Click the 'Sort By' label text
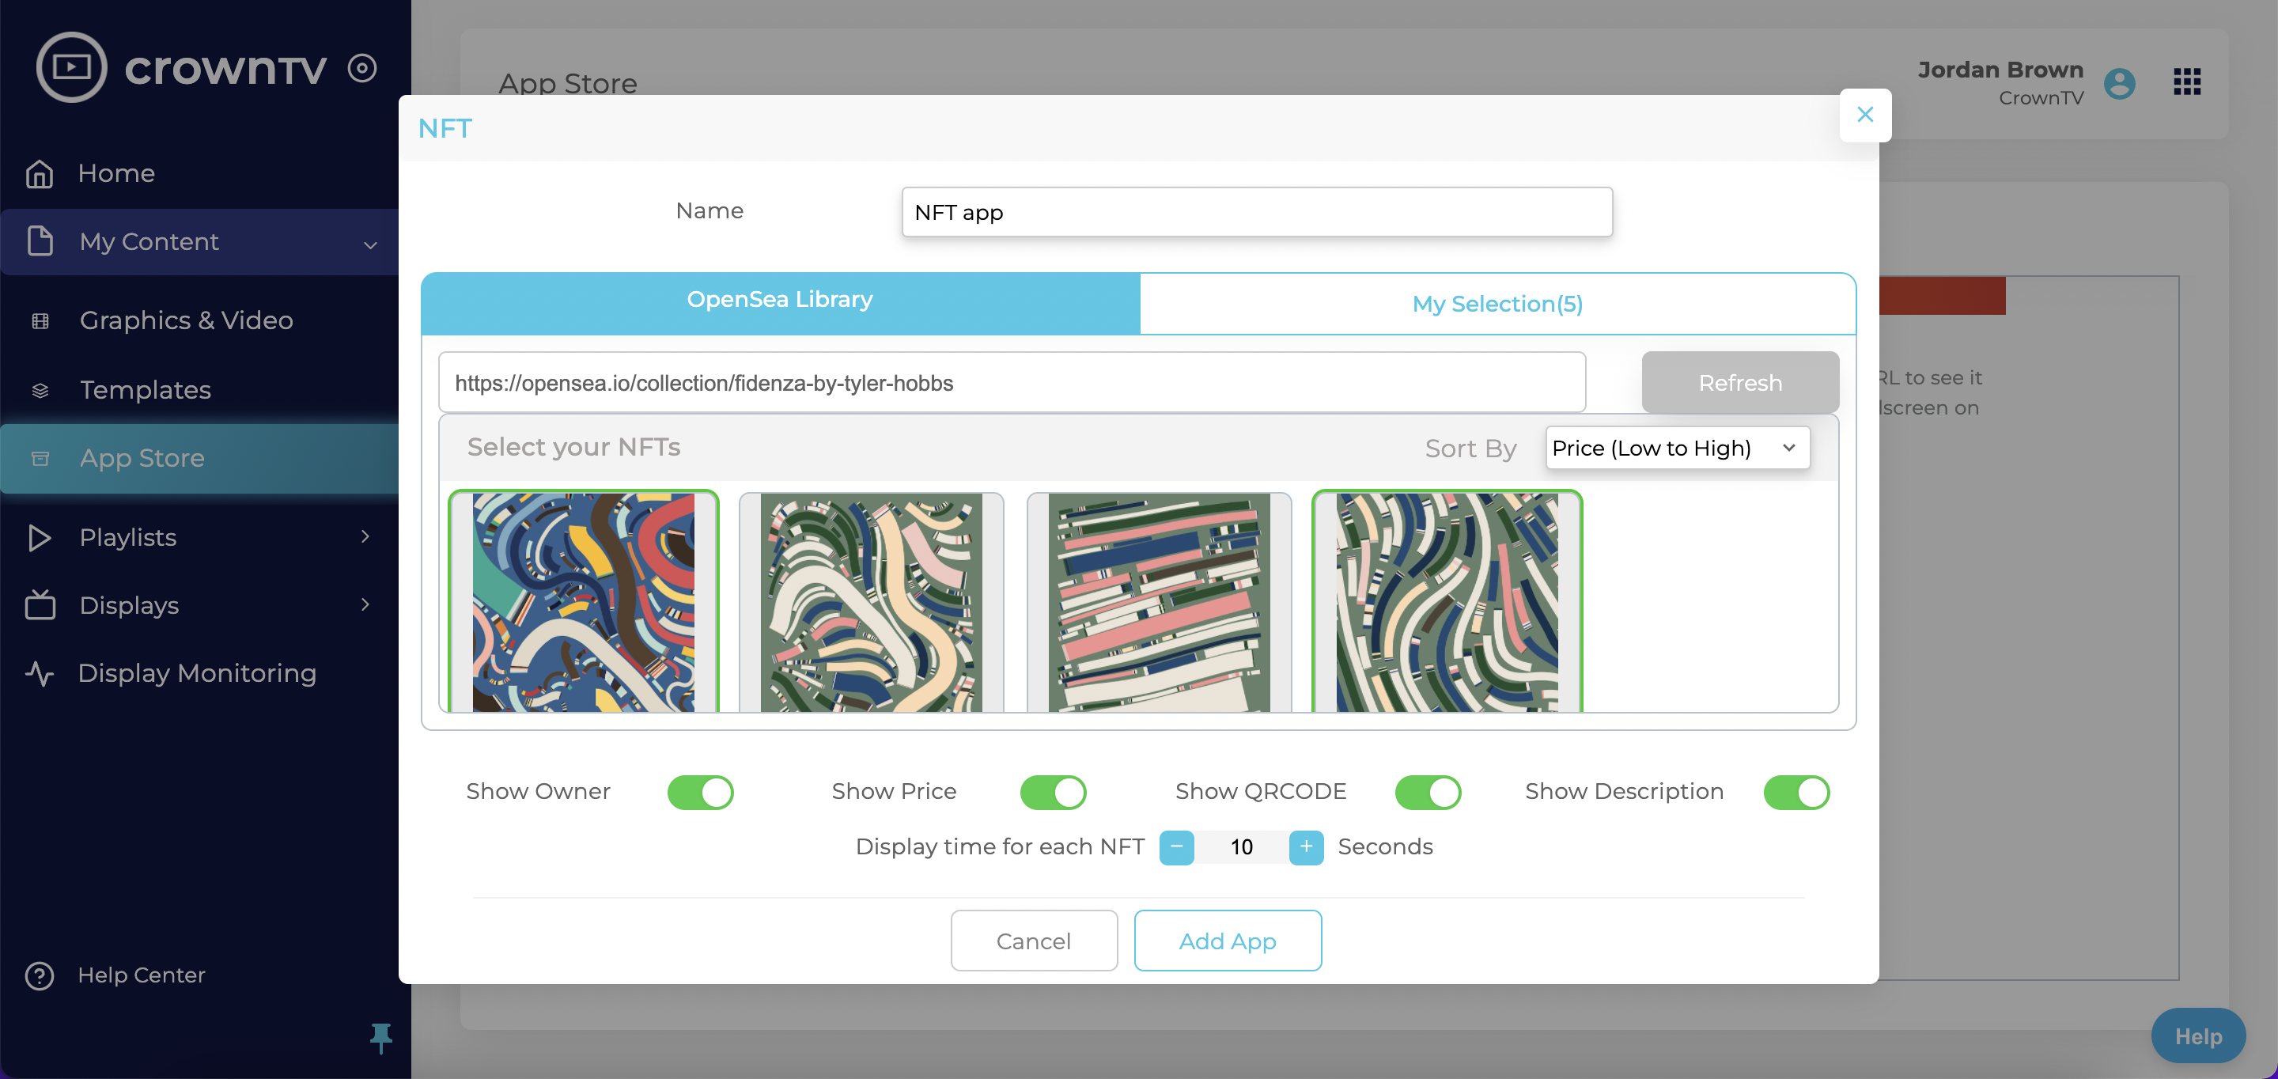Image resolution: width=2278 pixels, height=1079 pixels. click(x=1470, y=449)
